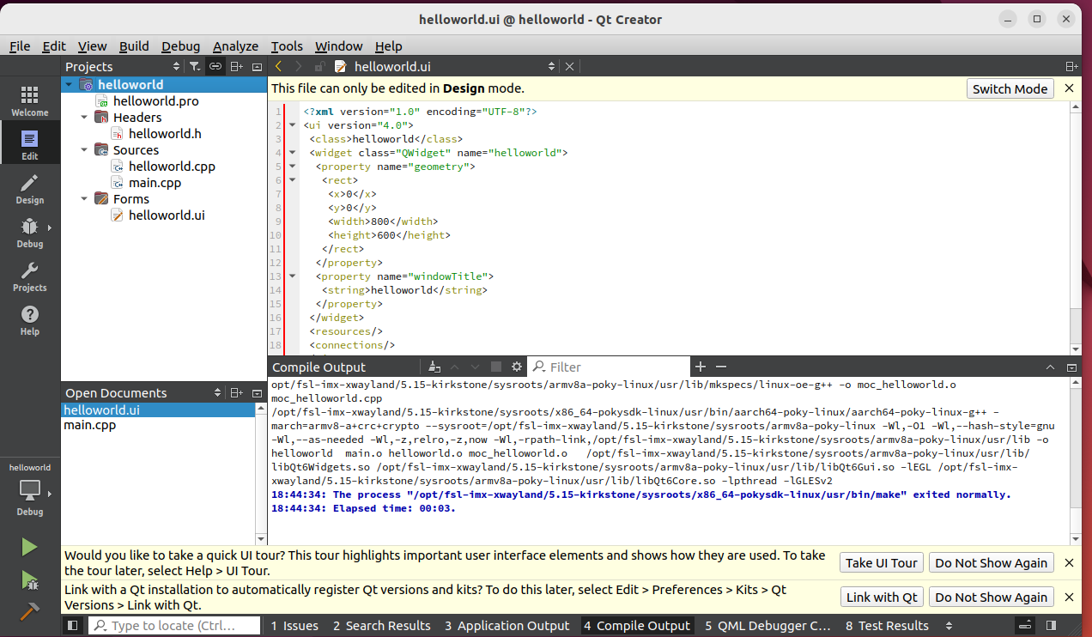Toggle the left sidebar visibility

click(73, 626)
